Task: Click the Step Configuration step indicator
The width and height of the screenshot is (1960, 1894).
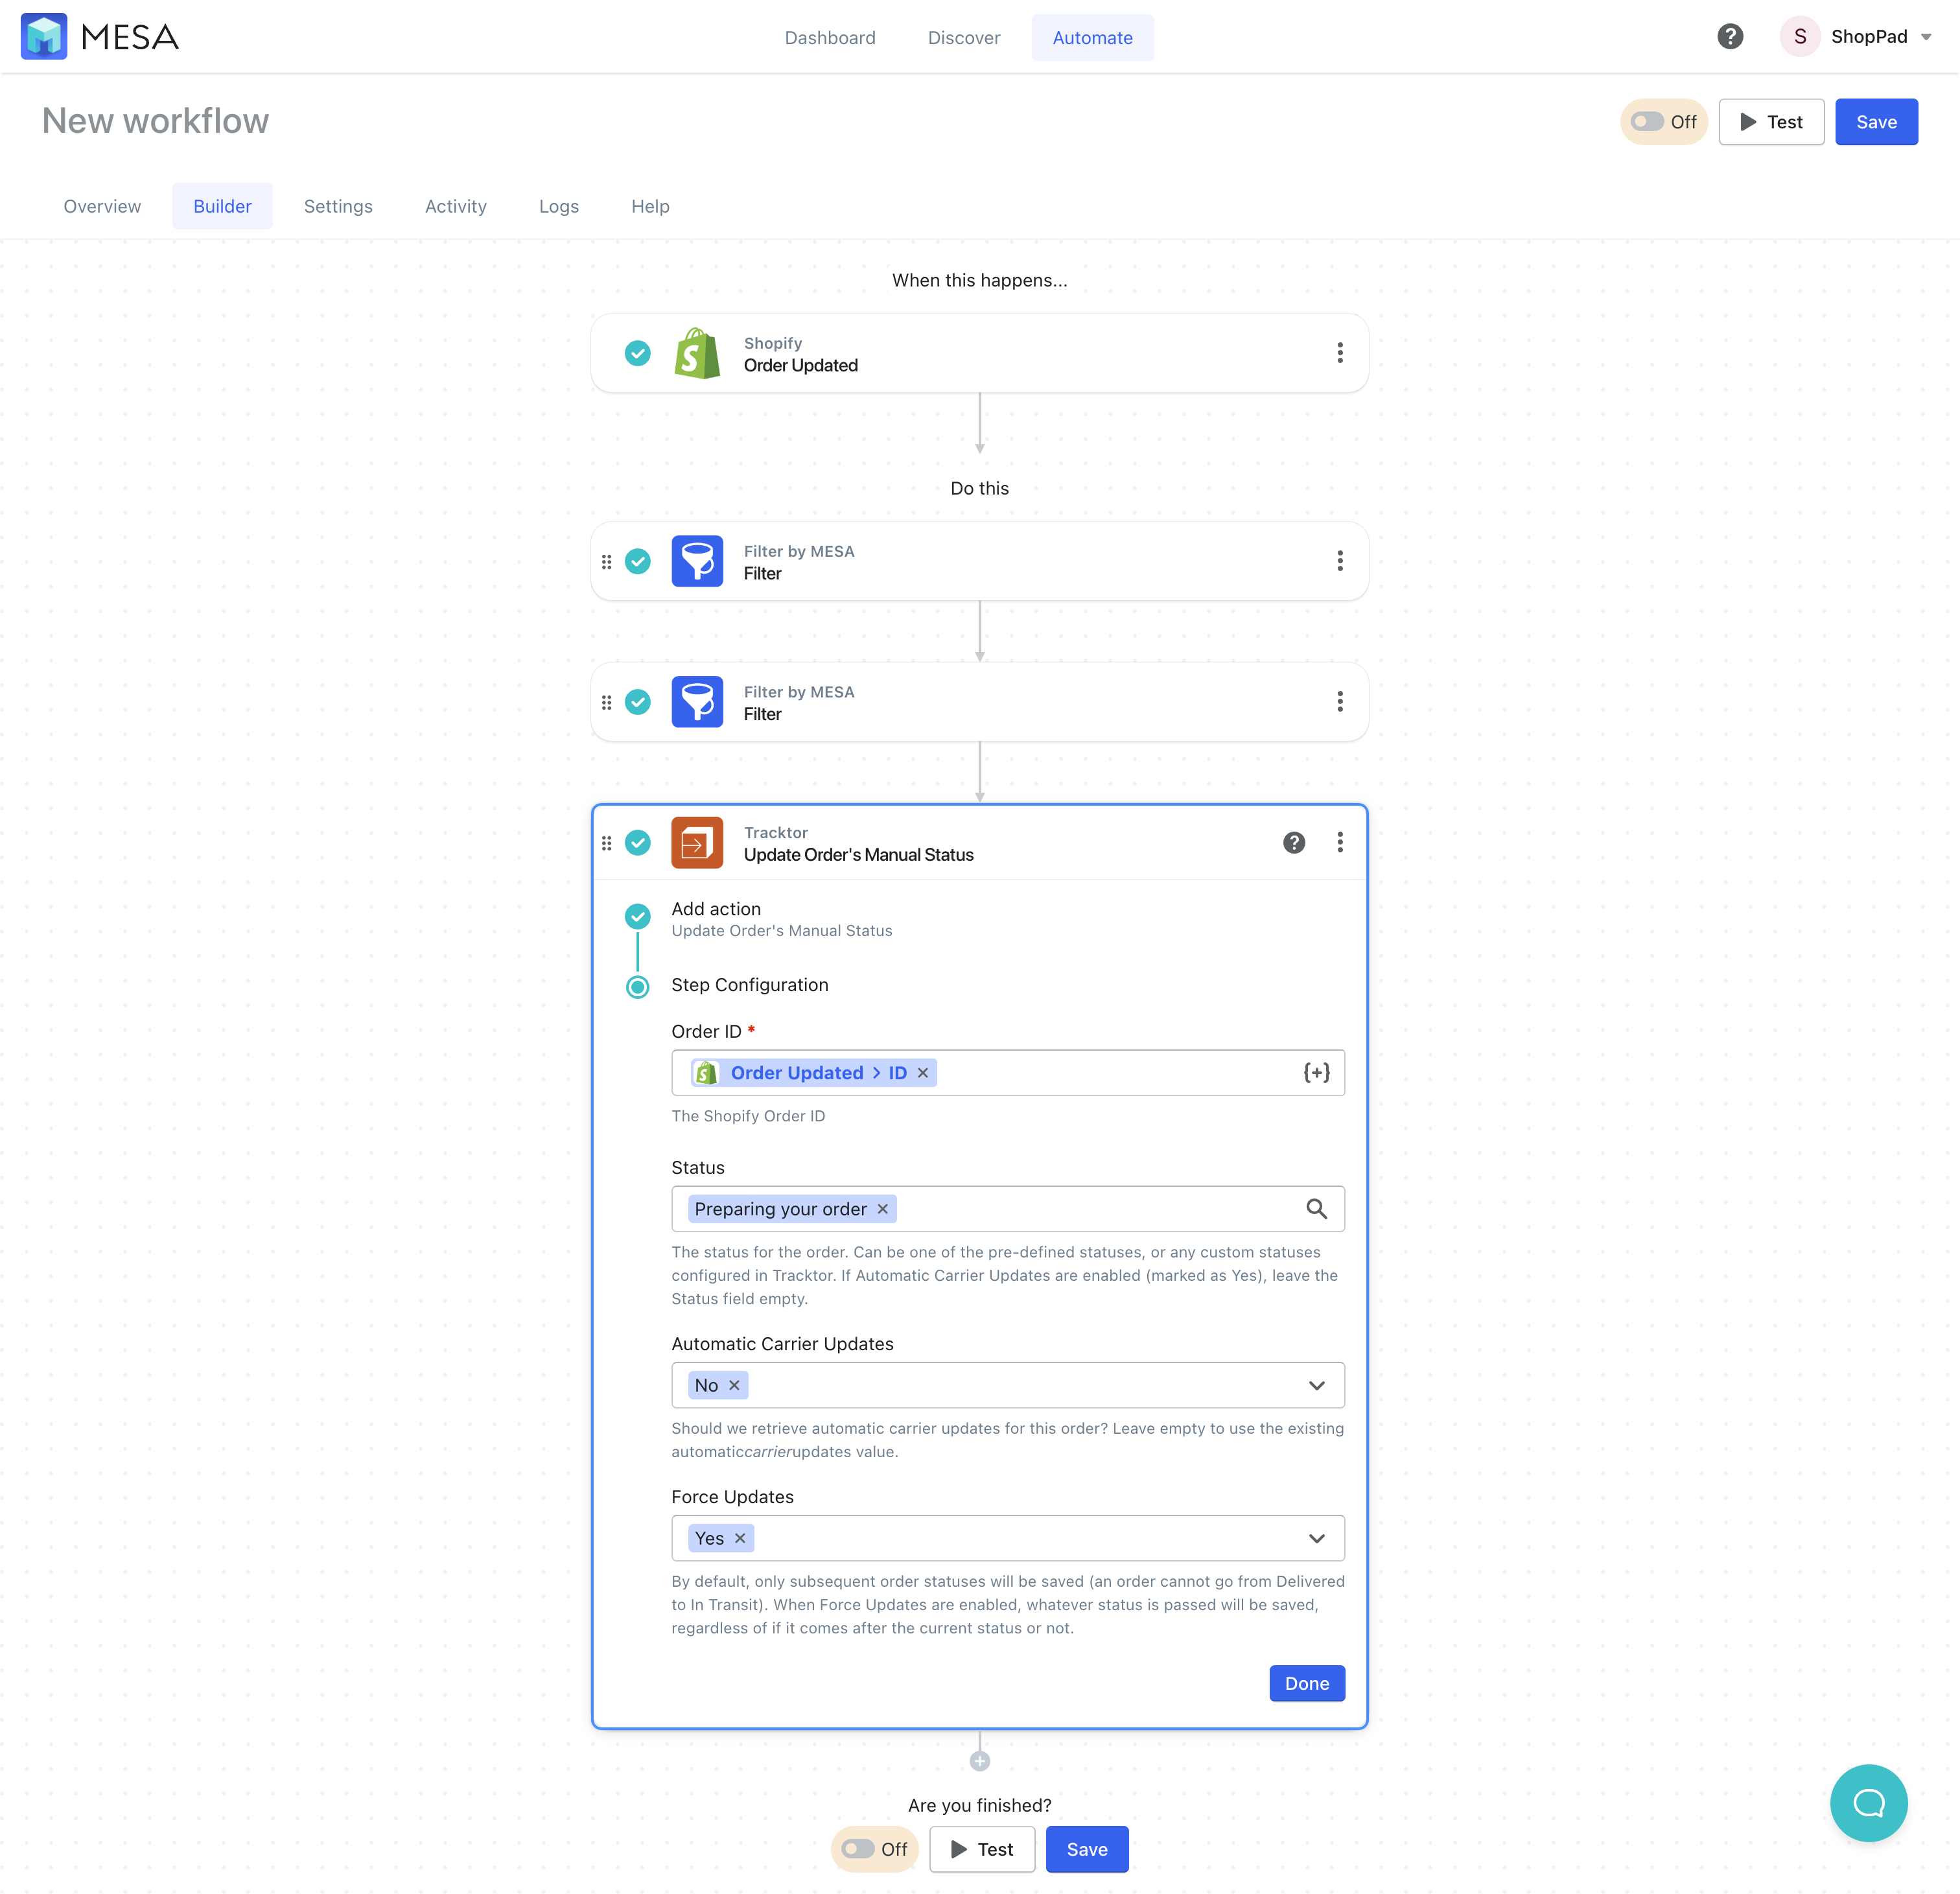Action: [x=637, y=987]
